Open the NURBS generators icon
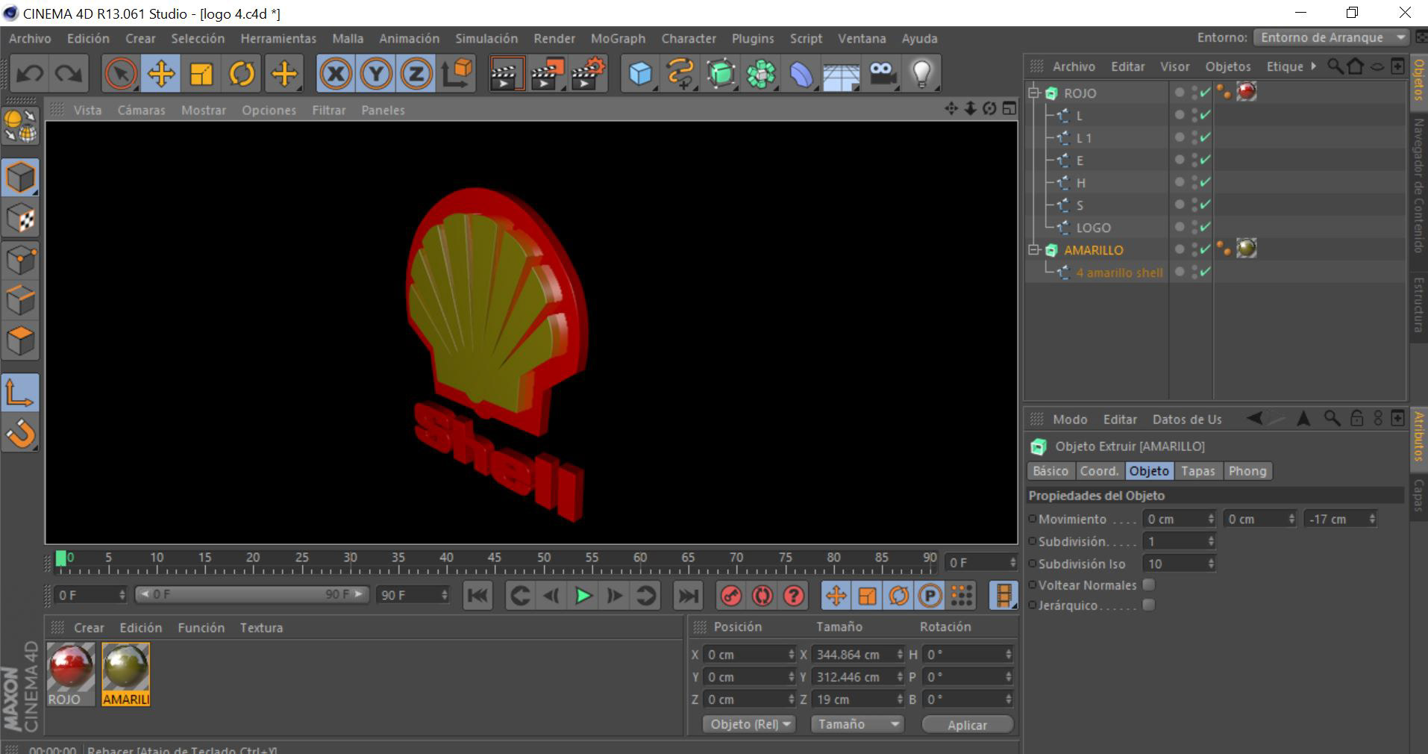This screenshot has height=754, width=1428. coord(721,74)
